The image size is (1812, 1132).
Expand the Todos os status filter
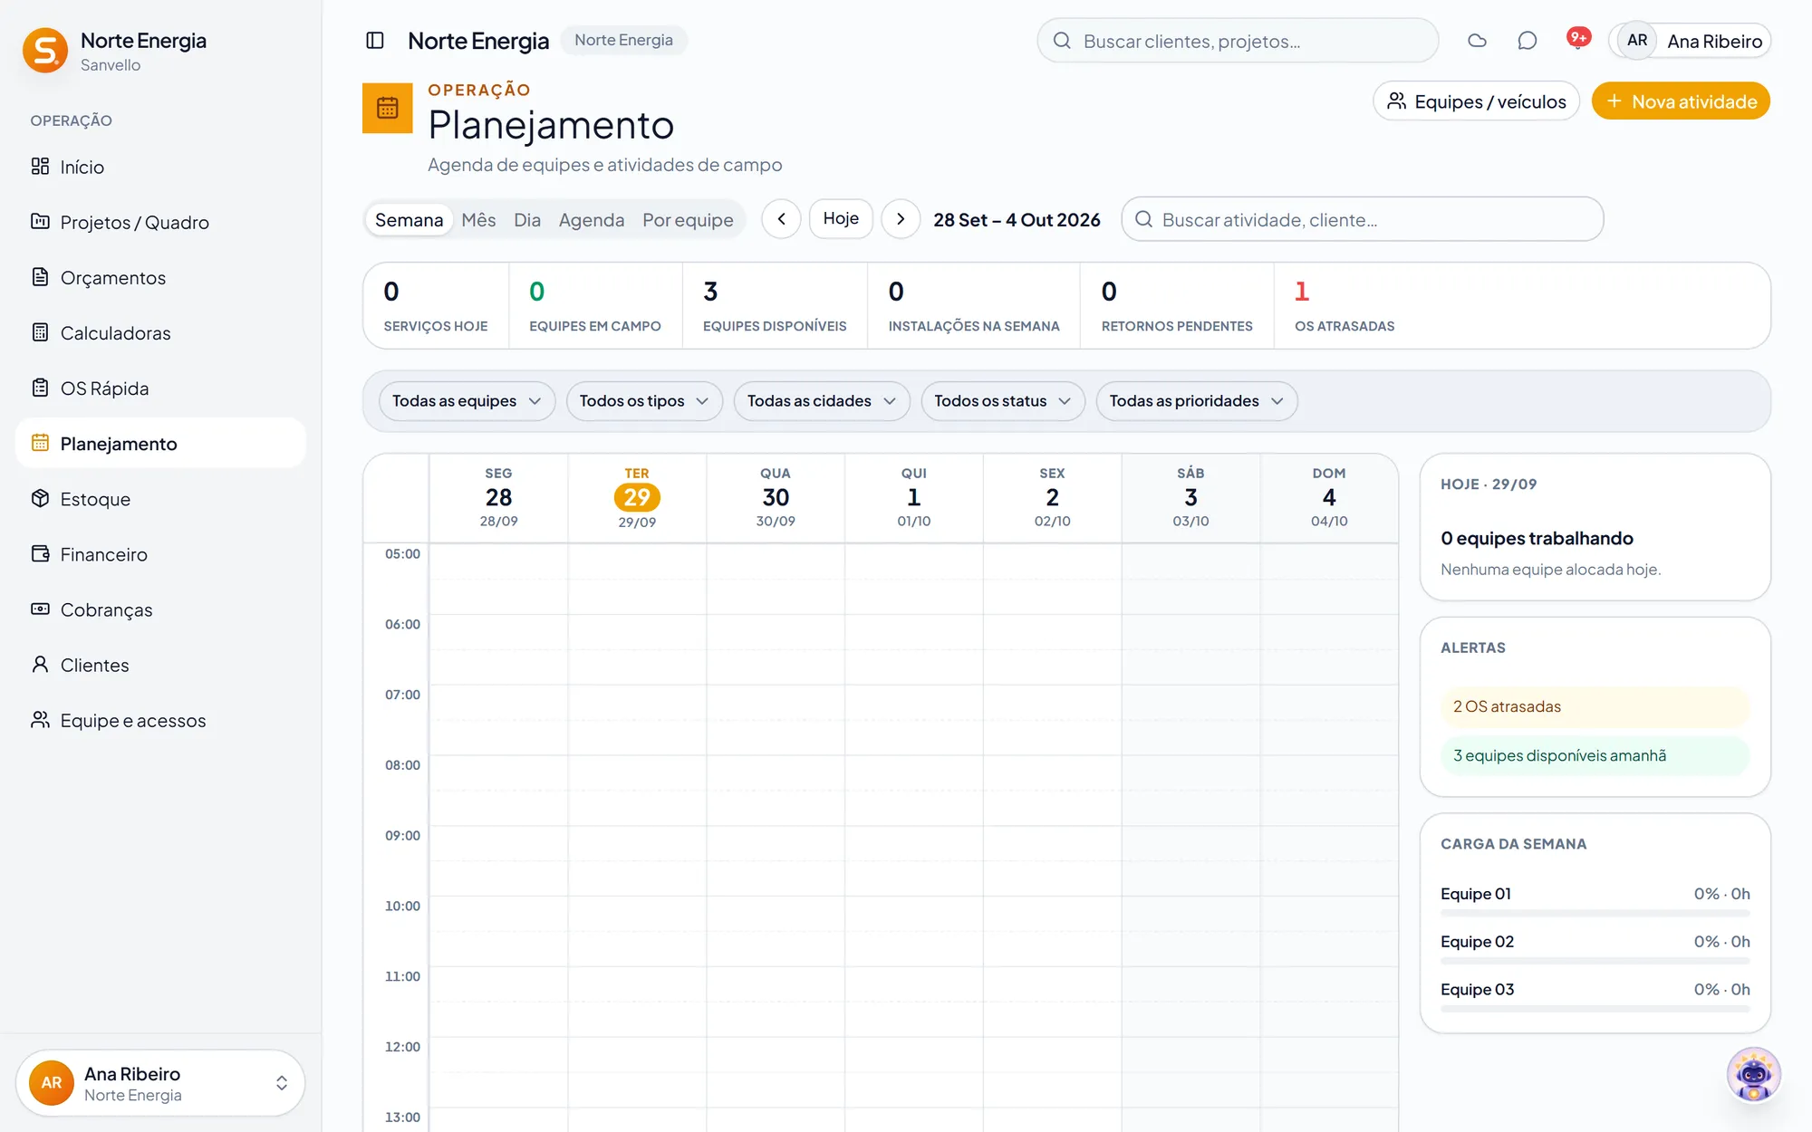pos(1003,401)
